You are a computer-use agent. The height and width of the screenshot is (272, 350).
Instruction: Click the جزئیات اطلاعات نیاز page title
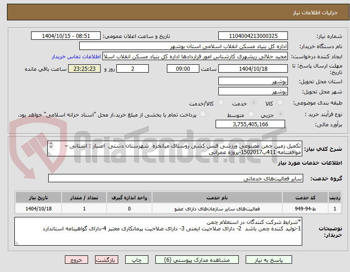pyautogui.click(x=315, y=12)
